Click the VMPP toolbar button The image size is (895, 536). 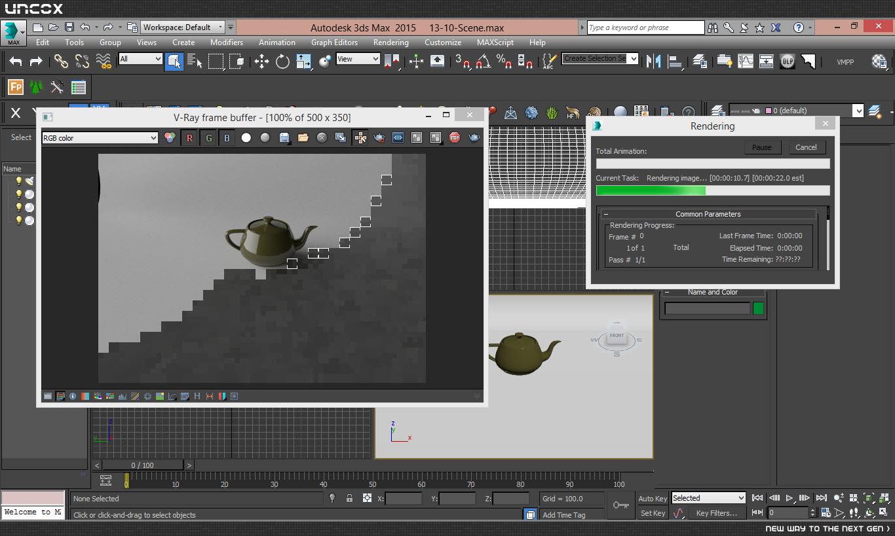coord(845,62)
